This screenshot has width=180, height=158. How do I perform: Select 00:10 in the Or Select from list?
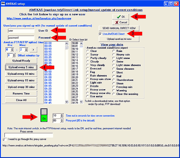[75, 49]
